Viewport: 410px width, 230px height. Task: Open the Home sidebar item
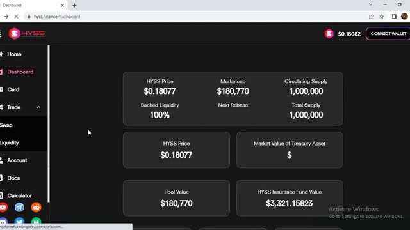[x=14, y=54]
